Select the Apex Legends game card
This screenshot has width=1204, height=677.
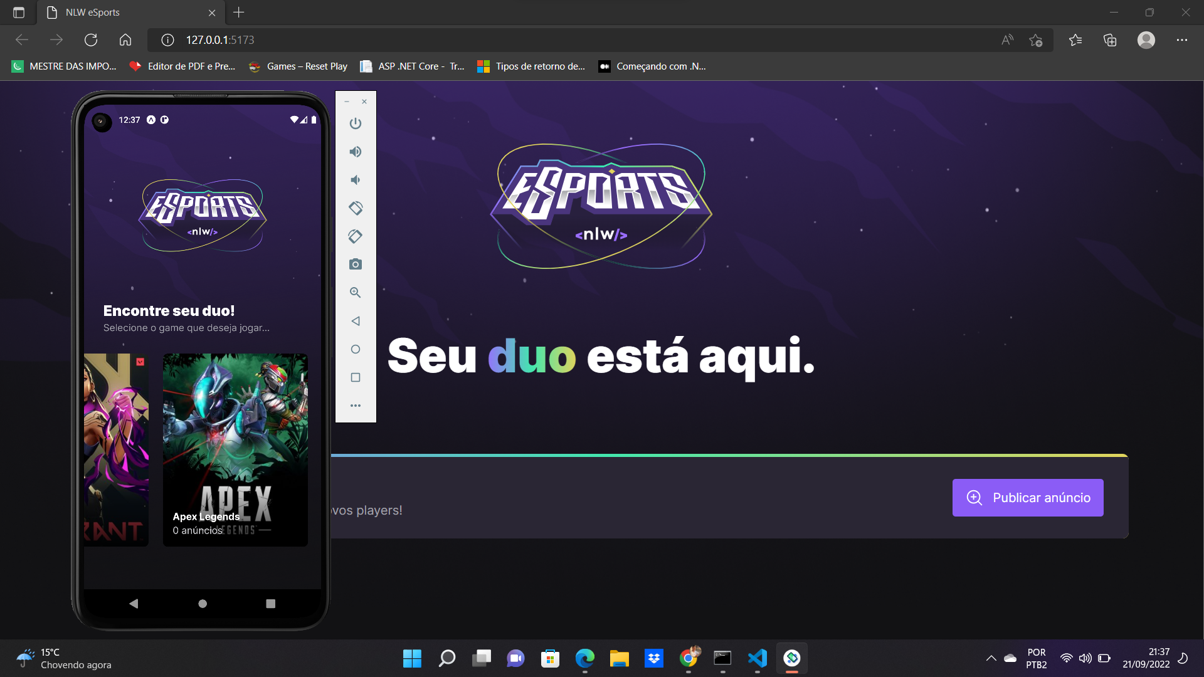pos(235,449)
